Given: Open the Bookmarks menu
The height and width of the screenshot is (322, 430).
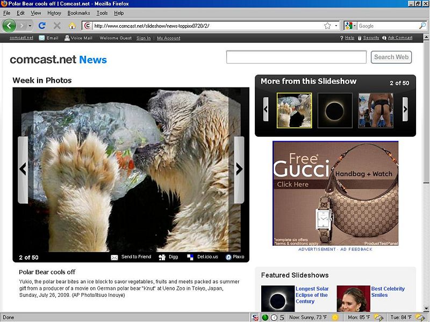Looking at the screenshot, I should click(x=78, y=13).
